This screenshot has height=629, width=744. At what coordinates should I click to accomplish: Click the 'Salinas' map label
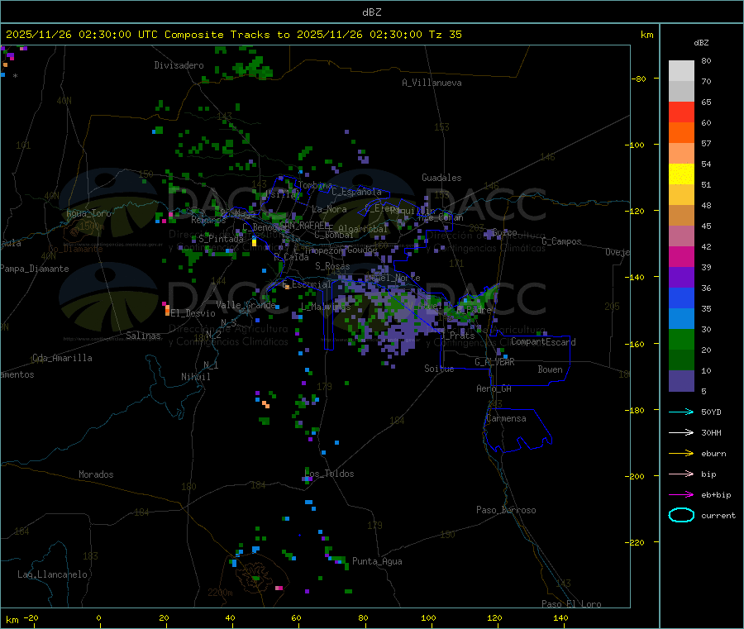(143, 336)
